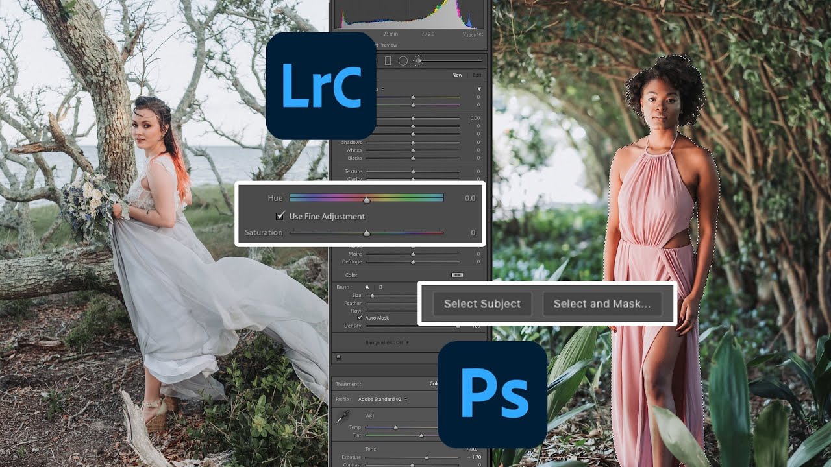Flip the panel on/off switch below Range Mask

coord(338,357)
